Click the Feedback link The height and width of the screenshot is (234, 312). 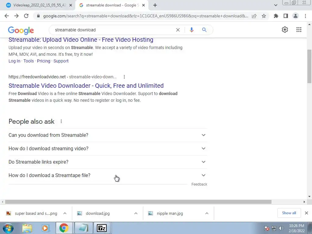pyautogui.click(x=199, y=184)
